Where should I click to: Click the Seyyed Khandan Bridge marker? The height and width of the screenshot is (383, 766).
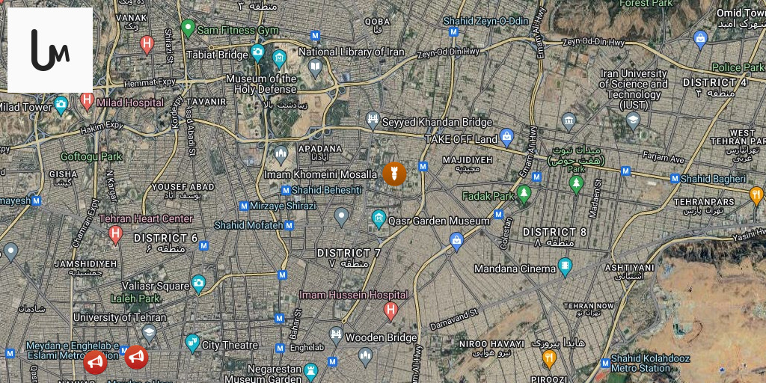click(x=373, y=120)
